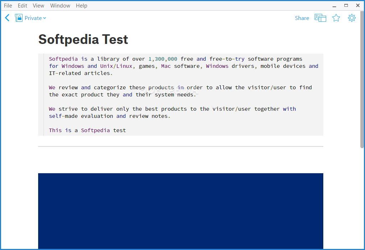This screenshot has height=250, width=365.
Task: Click text 'We strive to deliver only'
Action: click(x=89, y=109)
